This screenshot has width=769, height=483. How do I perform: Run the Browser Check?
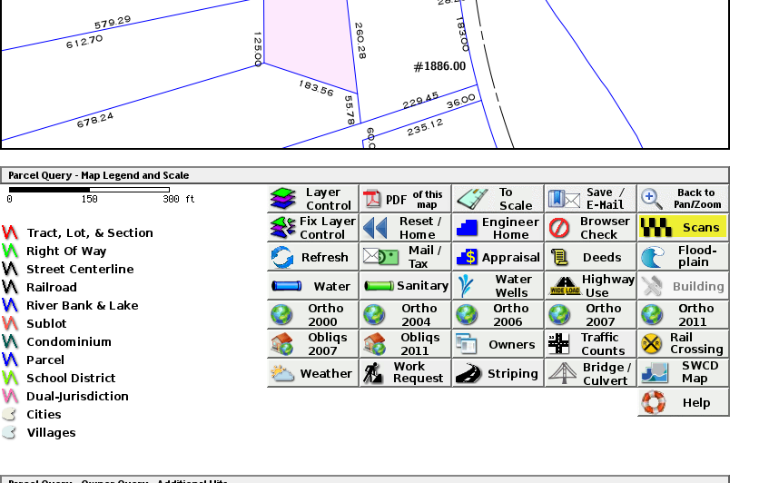[x=590, y=228]
